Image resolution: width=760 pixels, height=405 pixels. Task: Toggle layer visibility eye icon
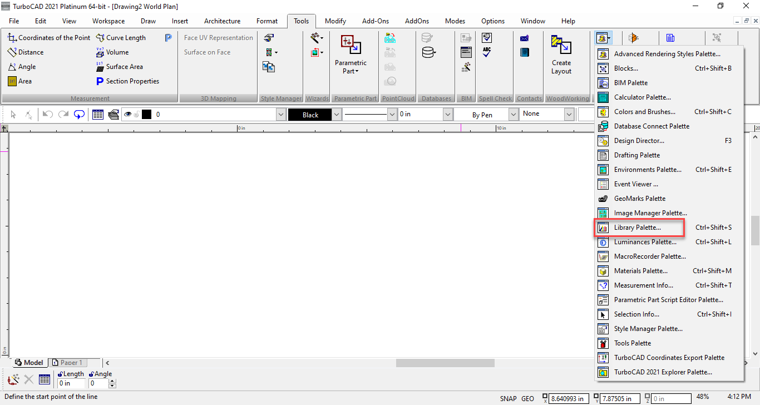[128, 115]
